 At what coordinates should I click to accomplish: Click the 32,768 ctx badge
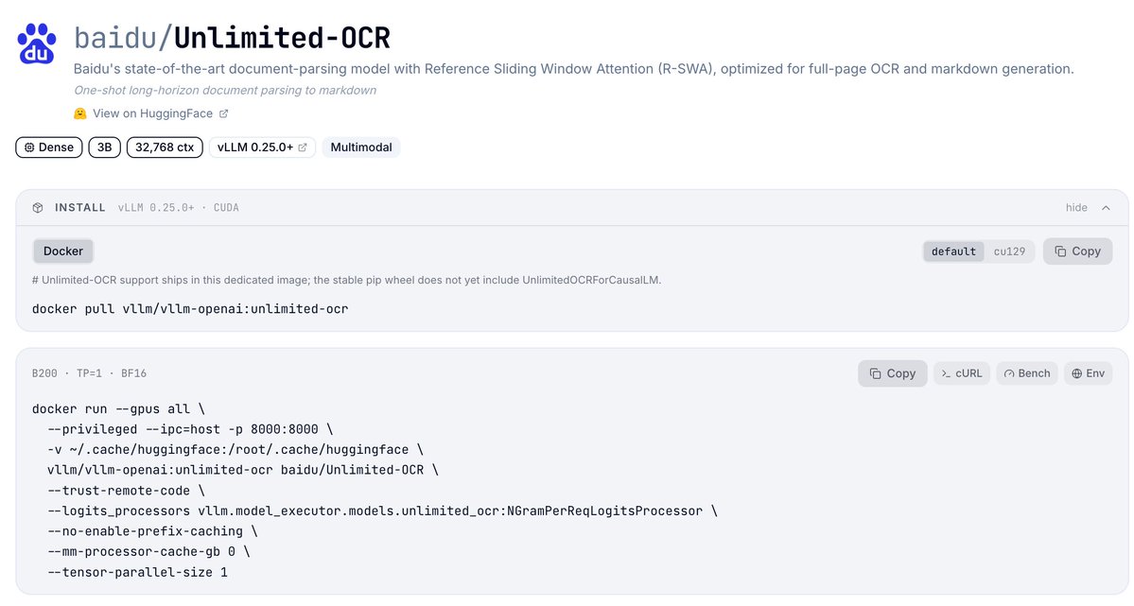(x=165, y=147)
